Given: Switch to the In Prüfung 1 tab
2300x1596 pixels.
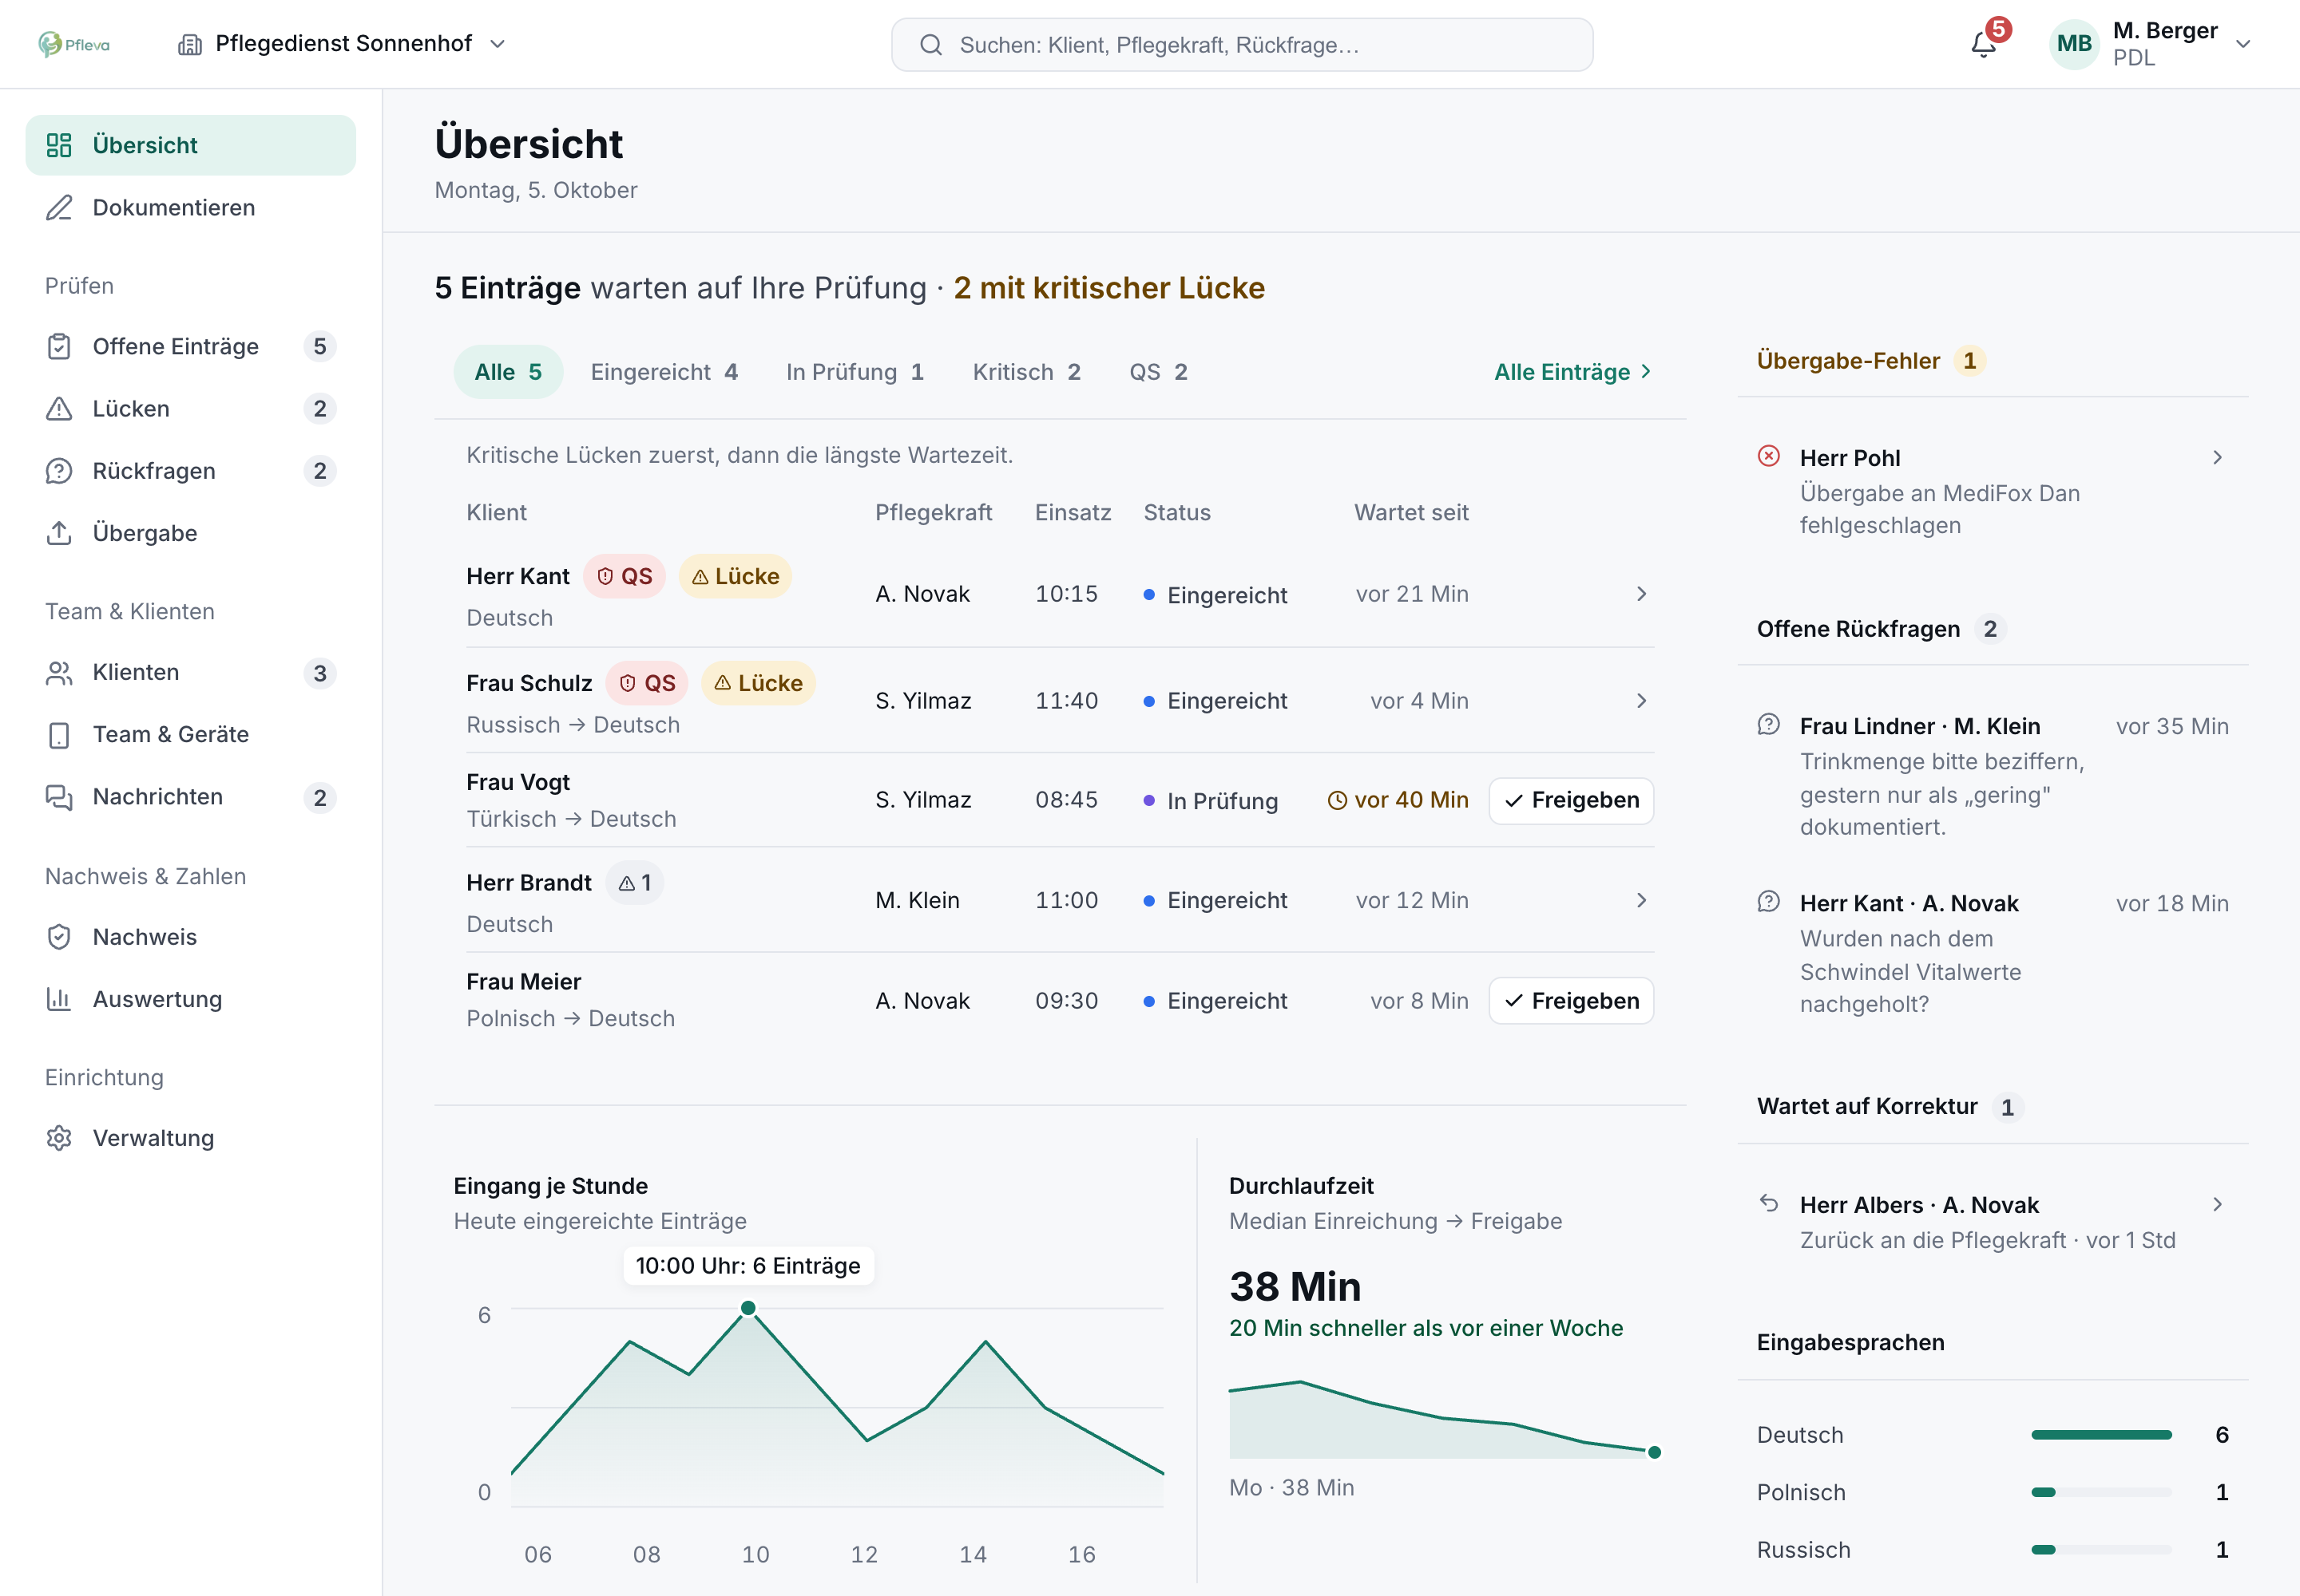Looking at the screenshot, I should tap(855, 372).
